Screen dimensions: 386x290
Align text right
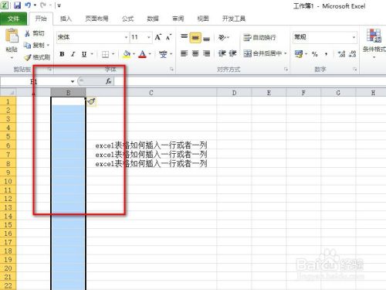click(x=206, y=53)
